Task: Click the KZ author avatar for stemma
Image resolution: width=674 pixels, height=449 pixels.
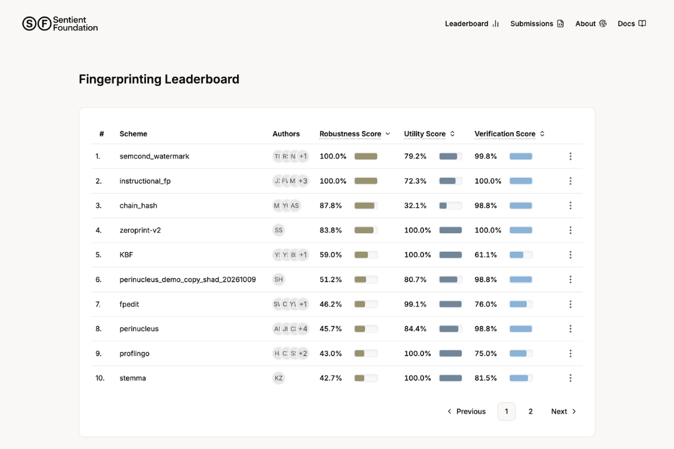Action: click(x=278, y=378)
